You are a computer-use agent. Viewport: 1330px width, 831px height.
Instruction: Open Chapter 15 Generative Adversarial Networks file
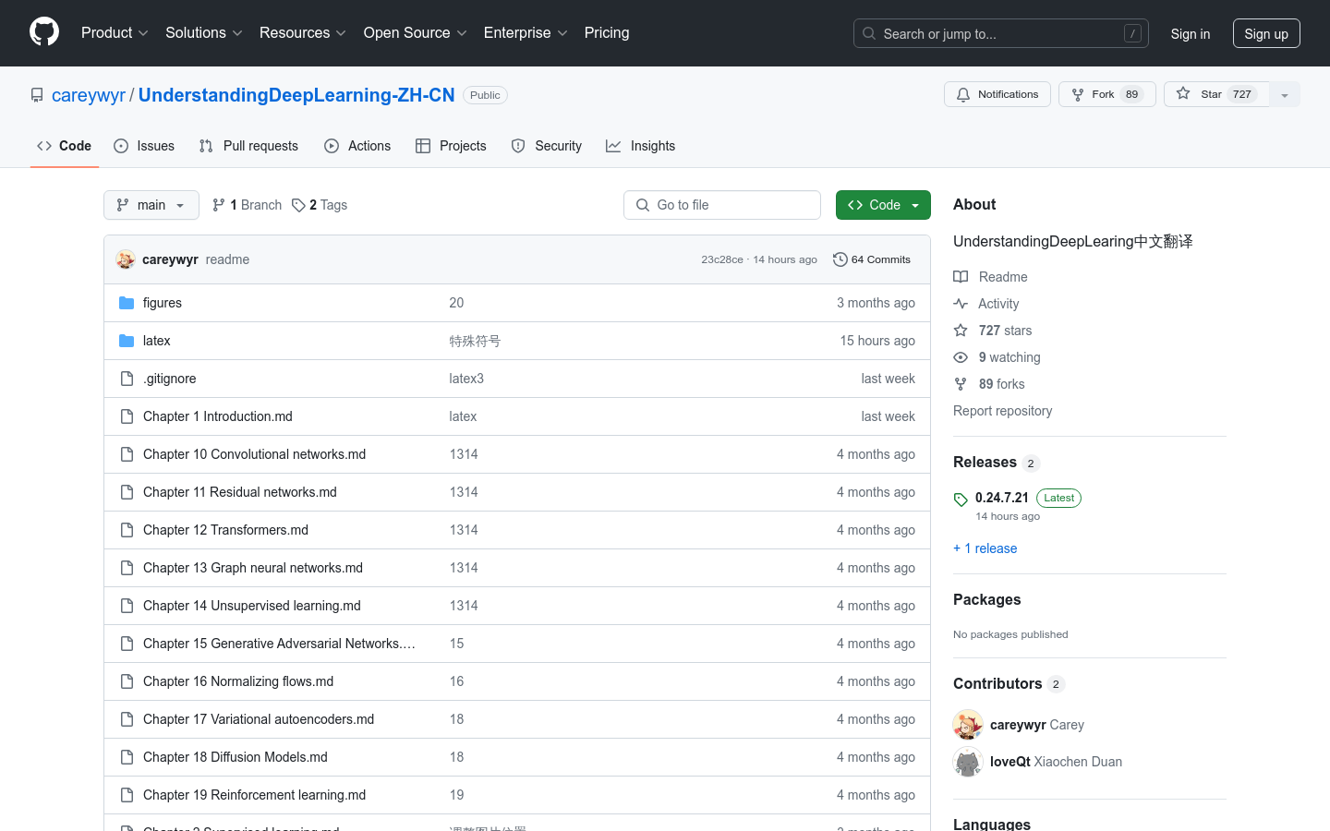click(279, 644)
